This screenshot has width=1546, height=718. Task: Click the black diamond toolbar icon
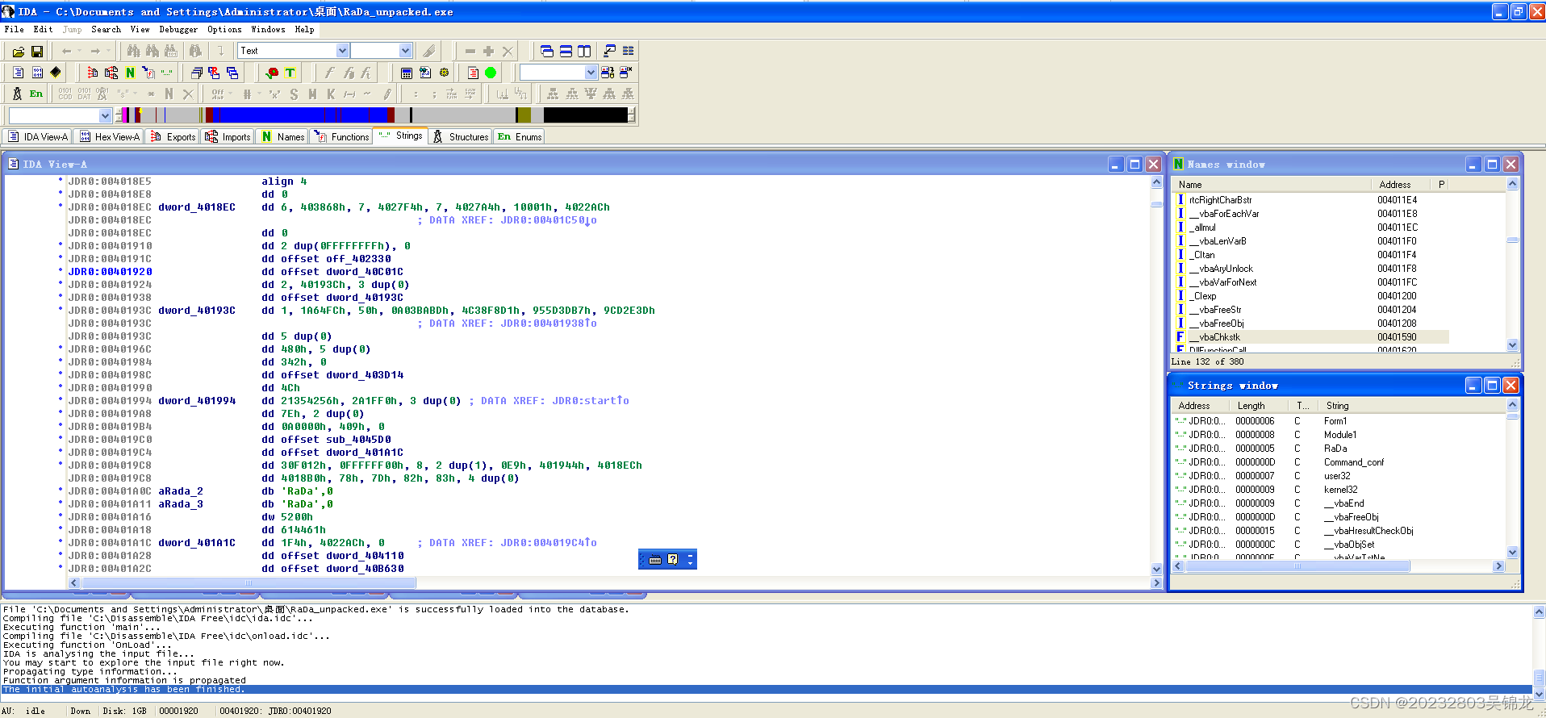pos(56,73)
